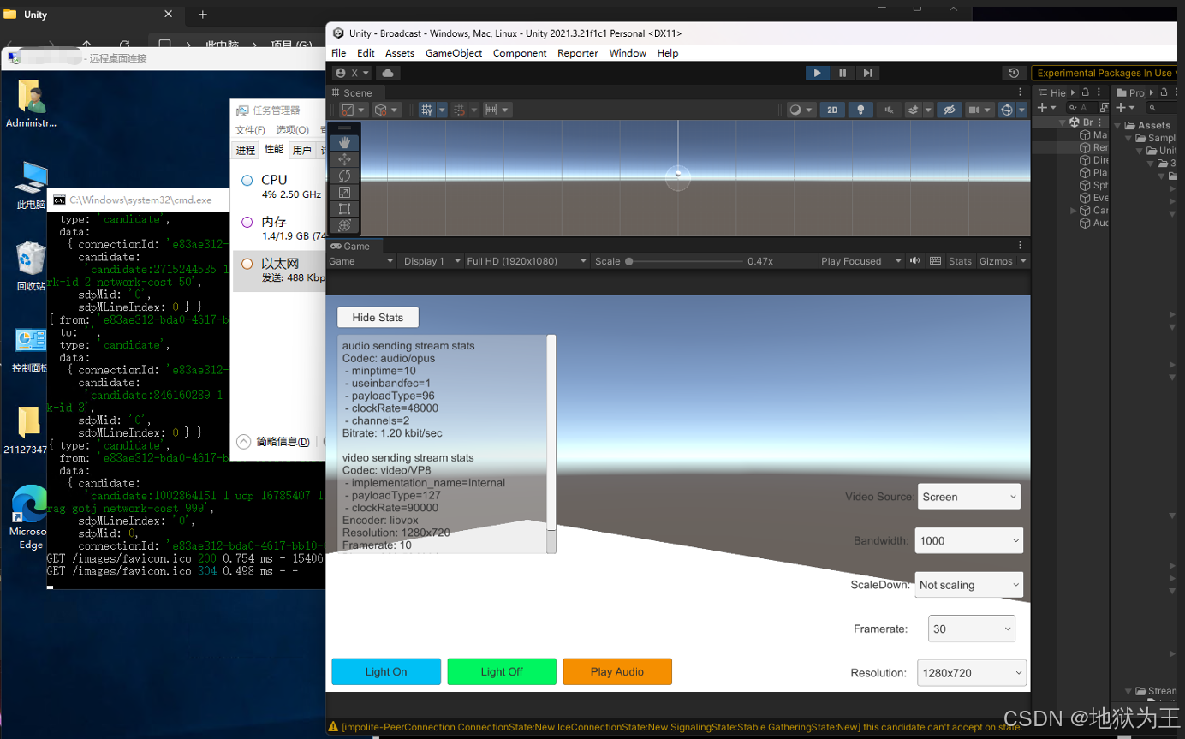Select the Hand tool in Scene view

pos(344,142)
